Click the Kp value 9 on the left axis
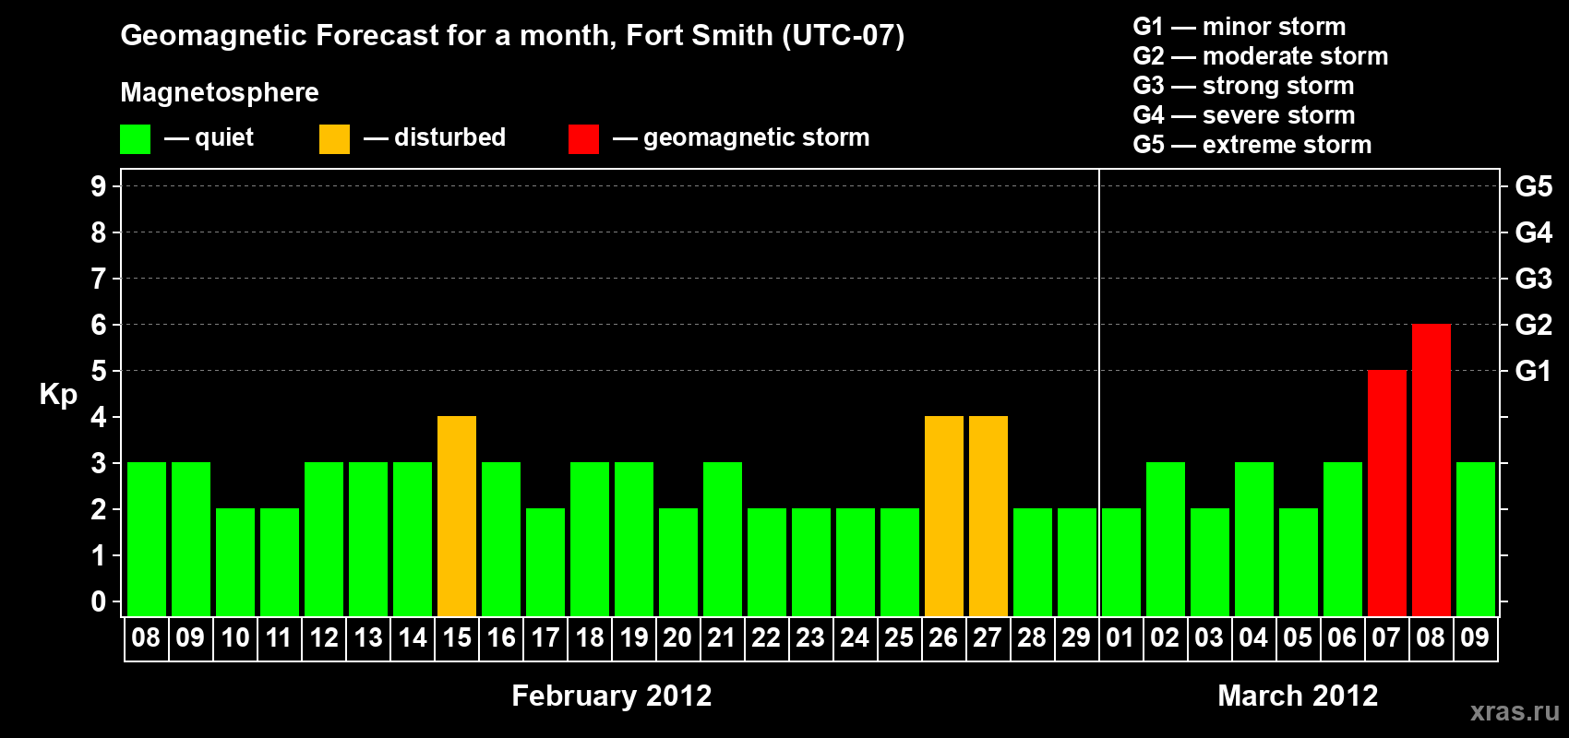Viewport: 1569px width, 738px height. pos(98,186)
